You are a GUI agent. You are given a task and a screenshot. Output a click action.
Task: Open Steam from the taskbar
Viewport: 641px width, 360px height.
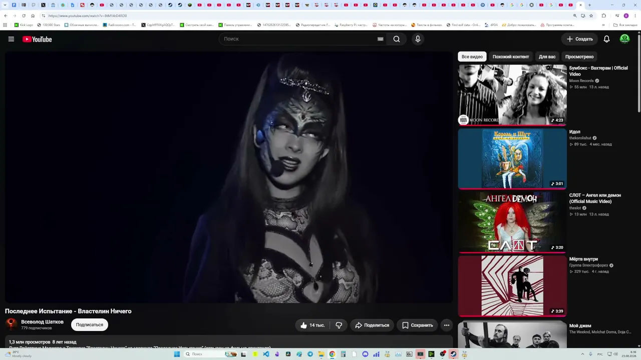[x=453, y=354]
